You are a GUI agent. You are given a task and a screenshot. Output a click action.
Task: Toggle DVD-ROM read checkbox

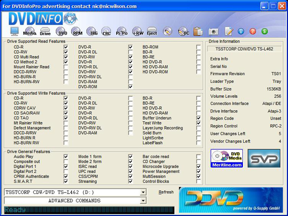131,87
